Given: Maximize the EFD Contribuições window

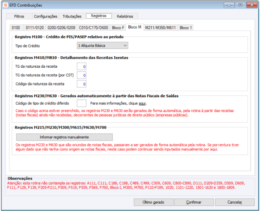Looking at the screenshot, I should (x=240, y=5).
